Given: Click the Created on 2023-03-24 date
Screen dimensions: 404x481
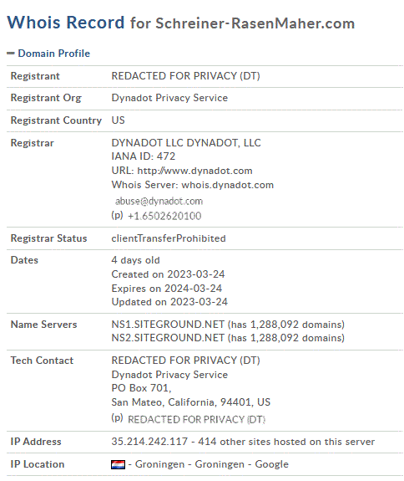Looking at the screenshot, I should [x=168, y=274].
